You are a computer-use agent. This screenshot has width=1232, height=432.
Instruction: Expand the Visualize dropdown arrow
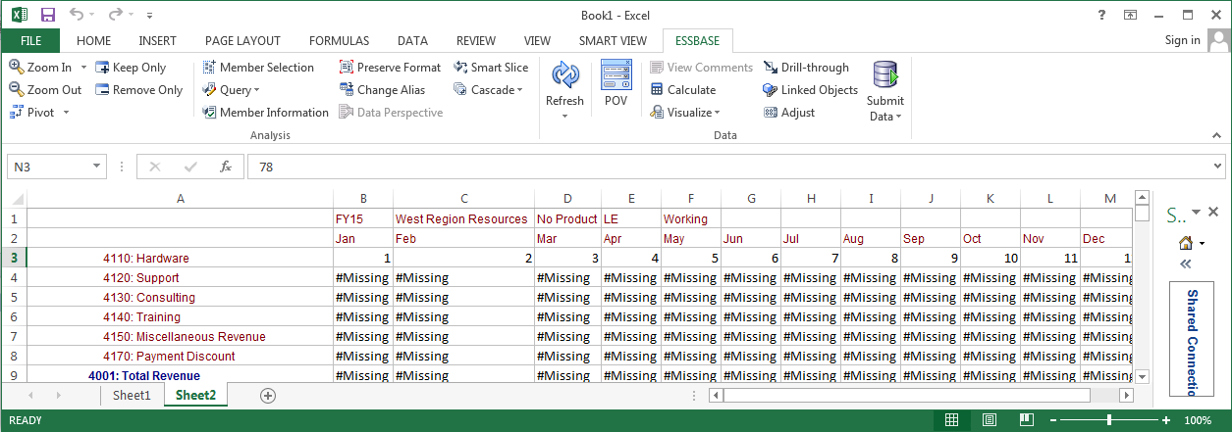[x=718, y=113]
